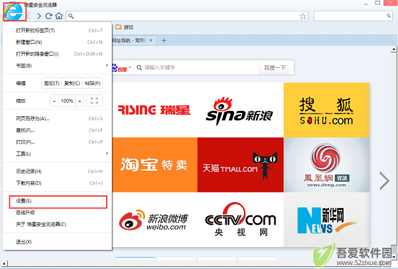
Task: Open 历史记录(H) from menu
Action: point(57,171)
